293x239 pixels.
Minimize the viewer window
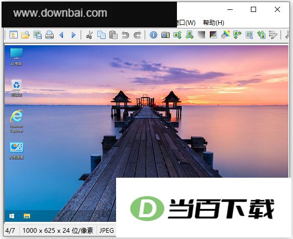[230, 9]
